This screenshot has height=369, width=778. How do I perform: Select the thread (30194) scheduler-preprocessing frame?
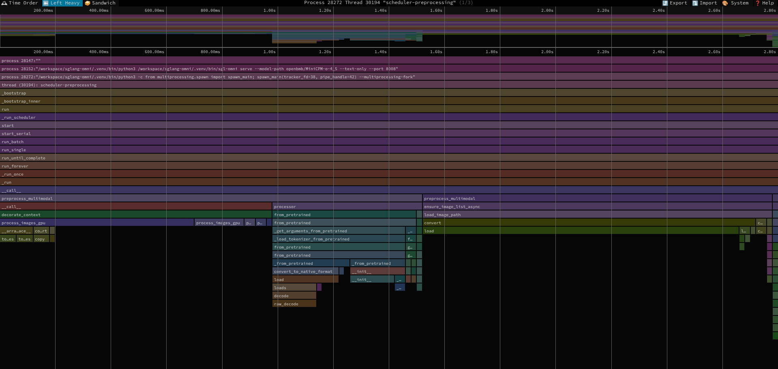point(389,85)
